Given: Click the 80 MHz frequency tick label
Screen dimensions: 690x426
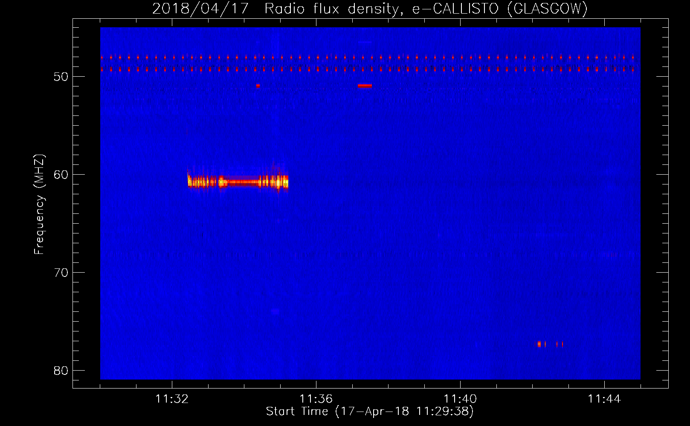Looking at the screenshot, I should pyautogui.click(x=61, y=371).
